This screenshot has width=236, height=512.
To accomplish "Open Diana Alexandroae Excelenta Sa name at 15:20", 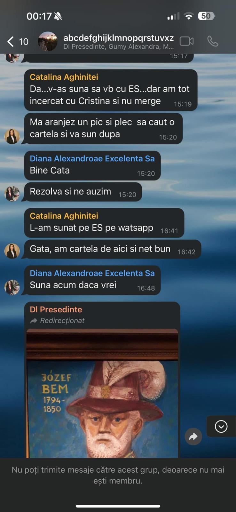I will coord(92,158).
